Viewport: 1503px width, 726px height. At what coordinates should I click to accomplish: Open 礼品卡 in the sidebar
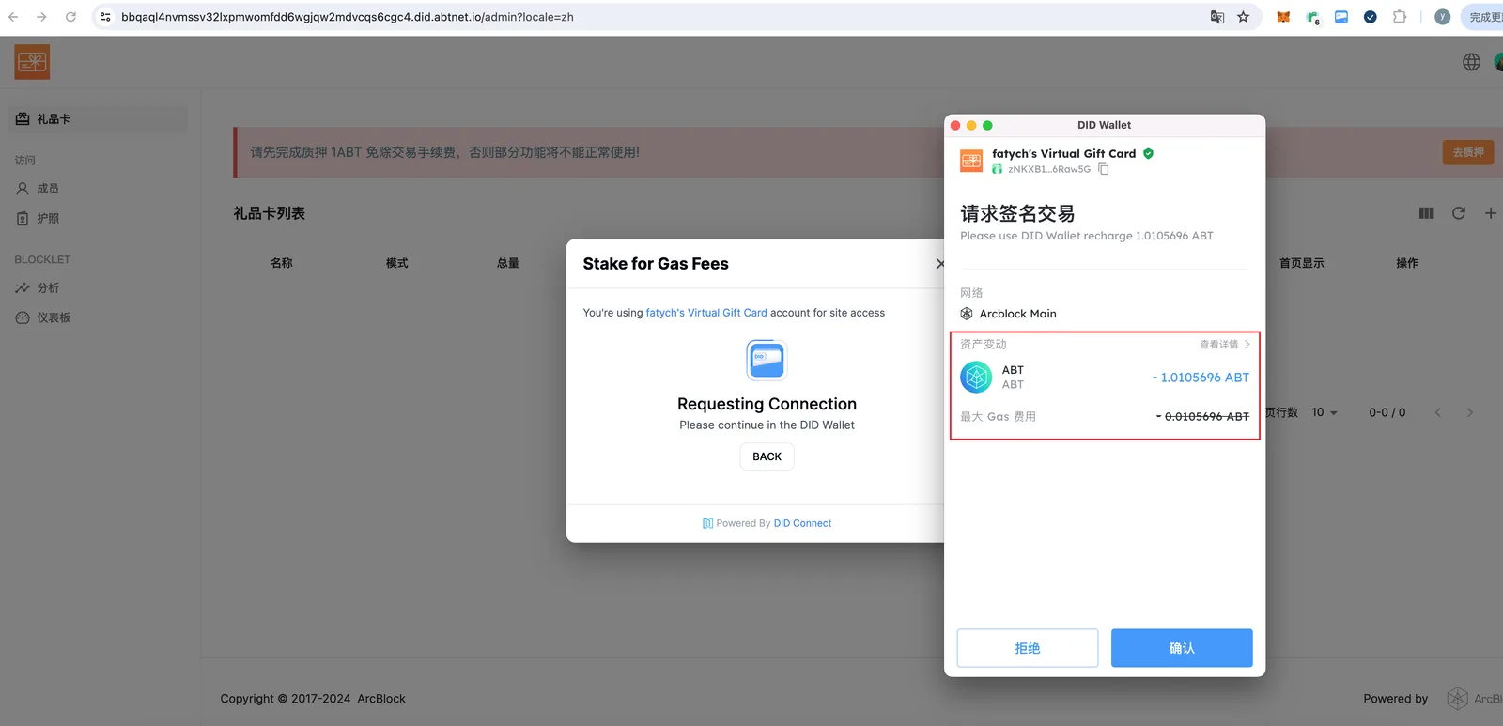[98, 119]
